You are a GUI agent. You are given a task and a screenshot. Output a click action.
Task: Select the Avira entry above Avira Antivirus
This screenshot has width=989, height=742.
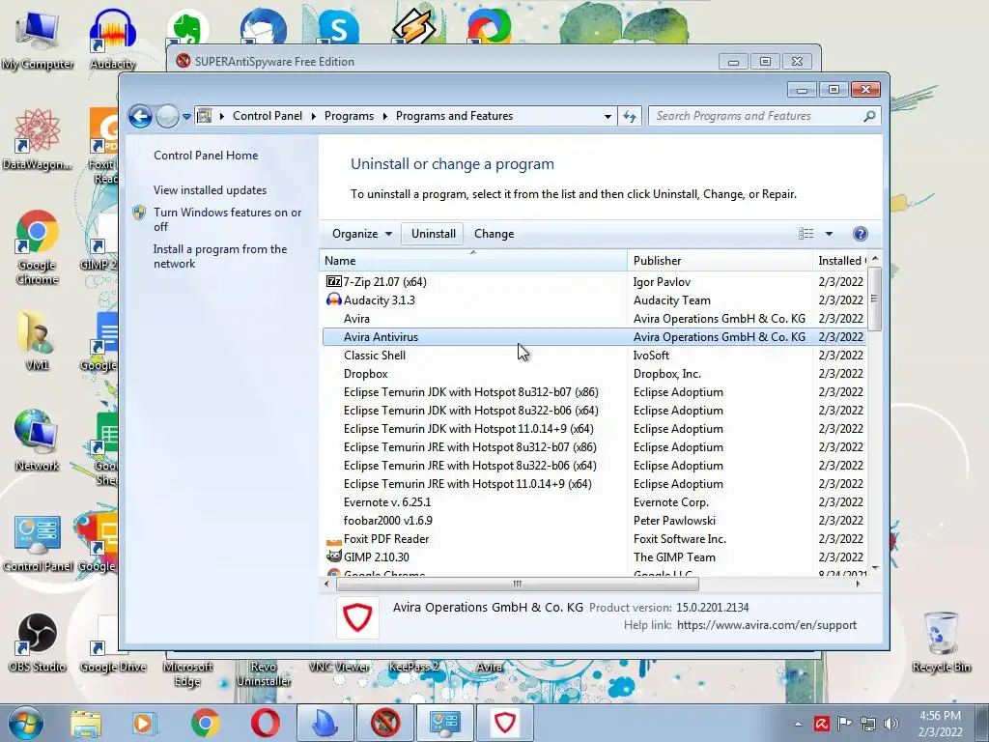[x=593, y=319]
